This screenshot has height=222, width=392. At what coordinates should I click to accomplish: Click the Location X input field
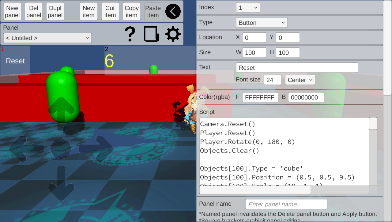tap(254, 38)
